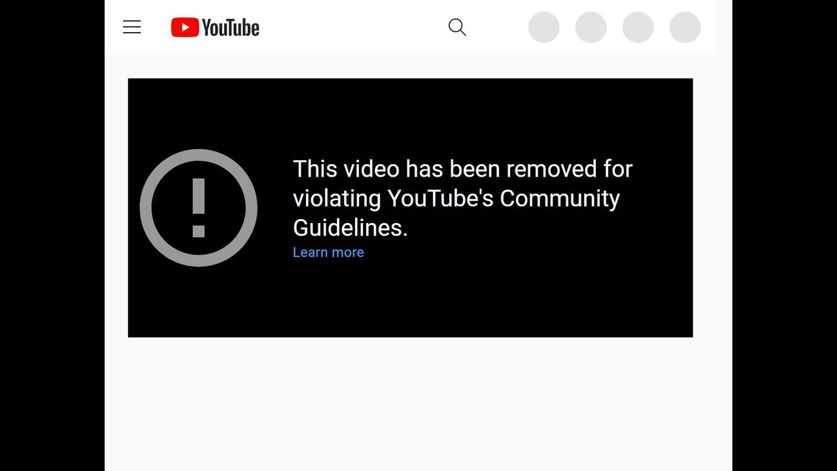Click the word "YouTube's" in the notice
Screen dimensions: 837x471
coord(440,198)
